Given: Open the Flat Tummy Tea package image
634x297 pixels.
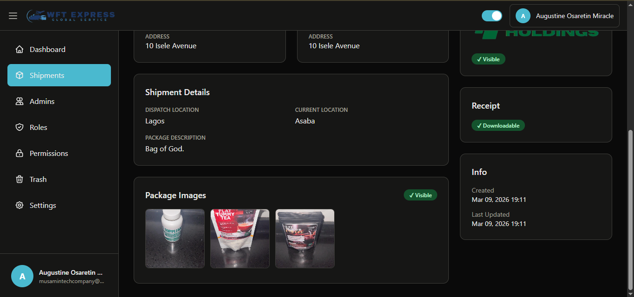Looking at the screenshot, I should pos(239,238).
